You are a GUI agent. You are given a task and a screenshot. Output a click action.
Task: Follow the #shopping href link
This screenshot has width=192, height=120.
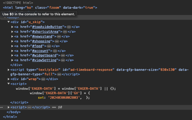click(41, 41)
